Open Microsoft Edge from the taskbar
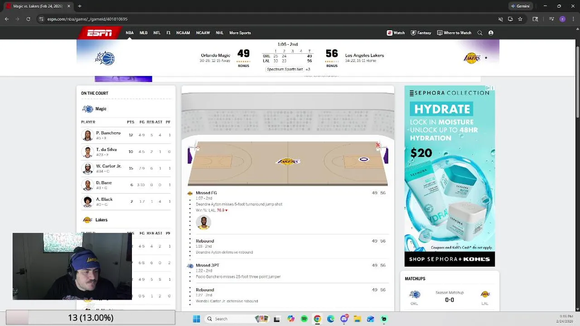This screenshot has width=580, height=326. coord(330,319)
